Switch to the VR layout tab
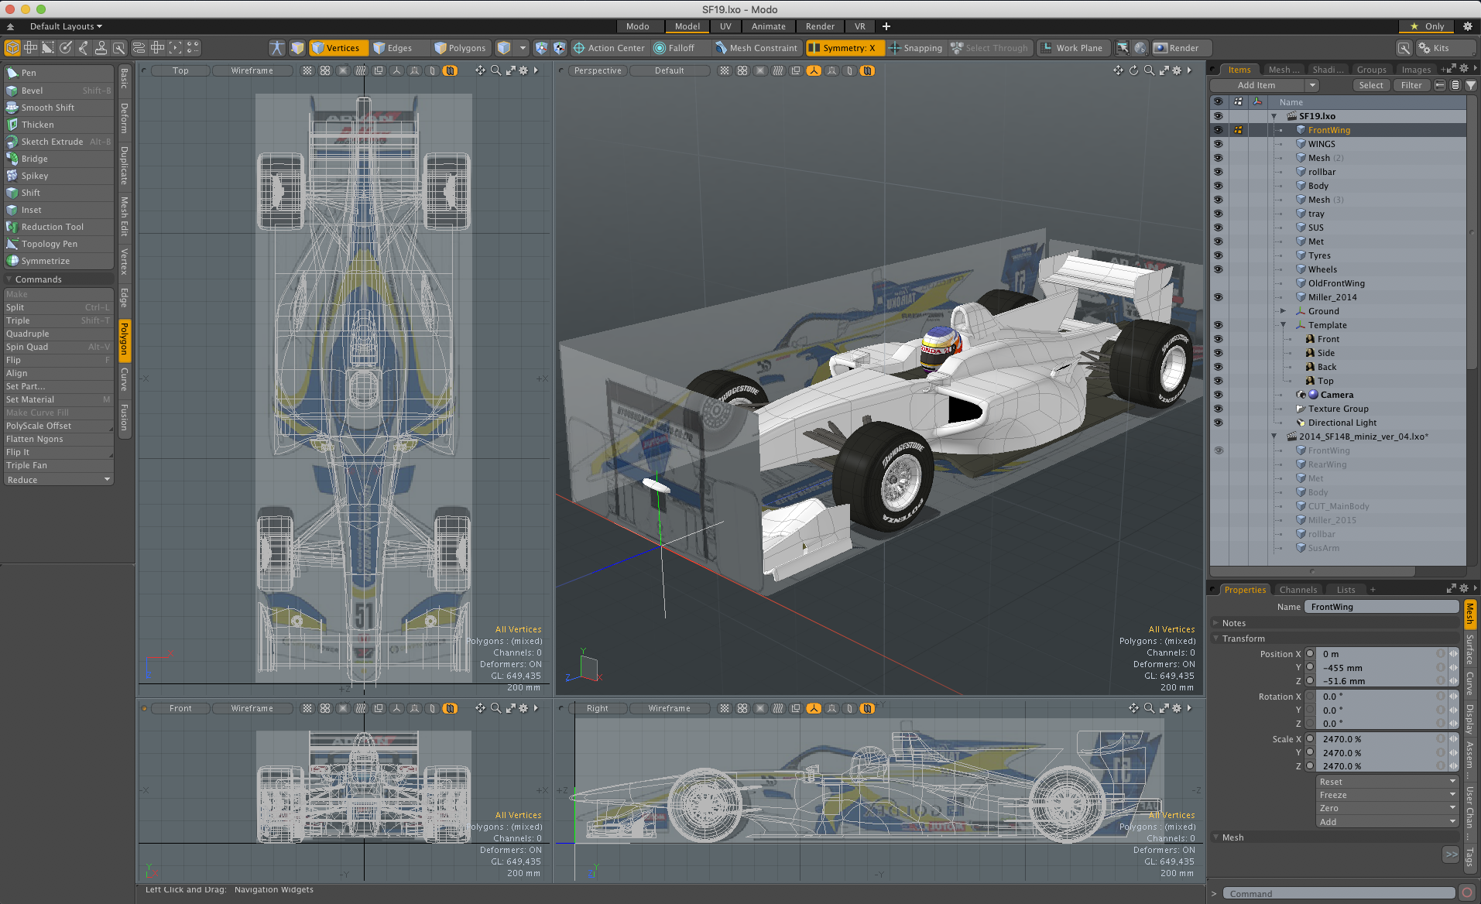 coord(859,26)
